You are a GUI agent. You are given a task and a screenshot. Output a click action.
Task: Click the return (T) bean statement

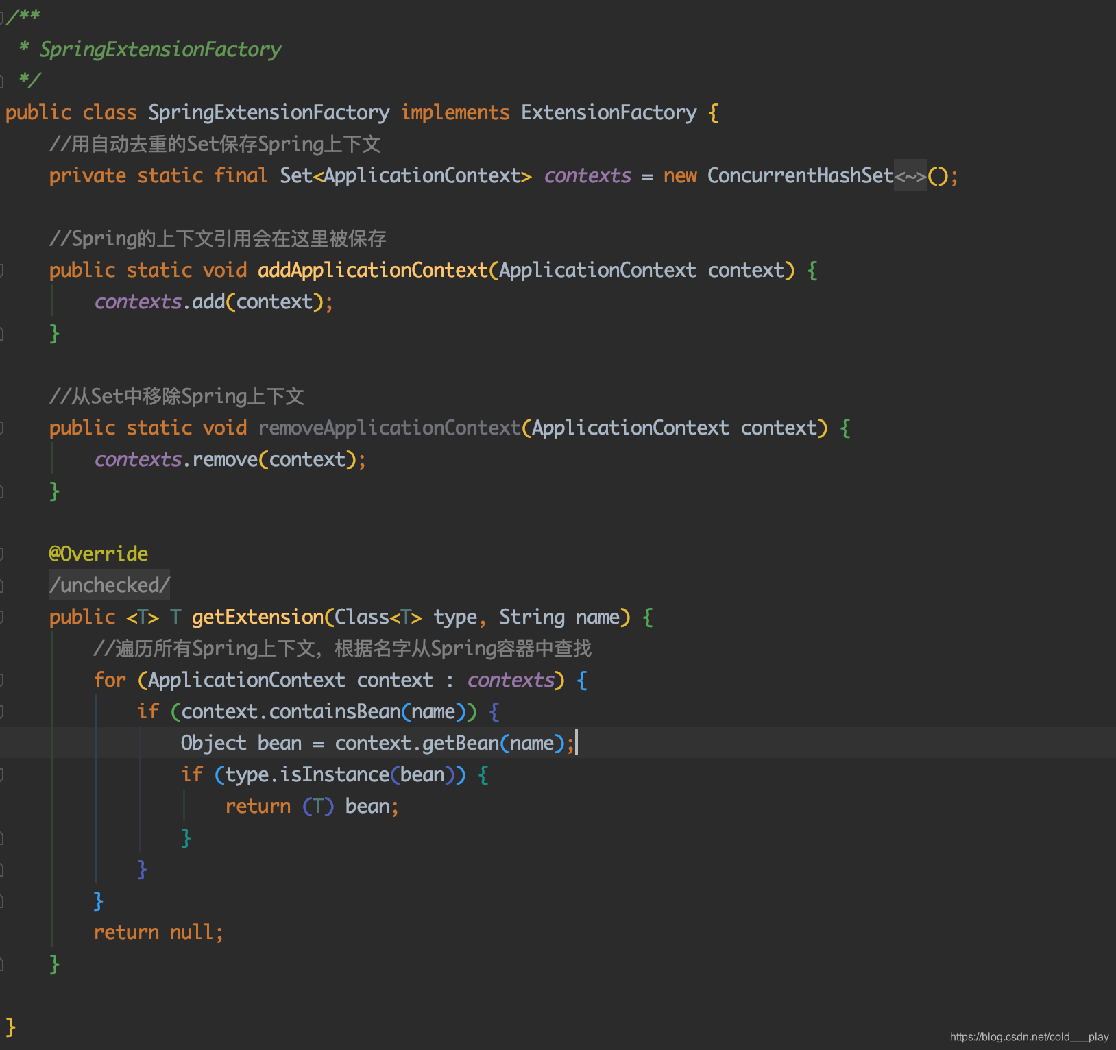tap(313, 806)
